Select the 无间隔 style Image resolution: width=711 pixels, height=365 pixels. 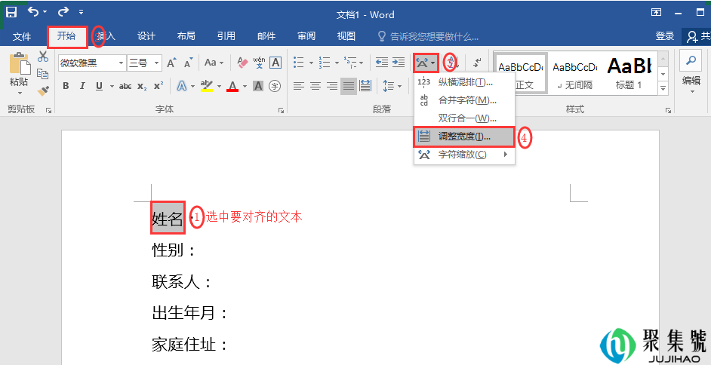coord(575,73)
